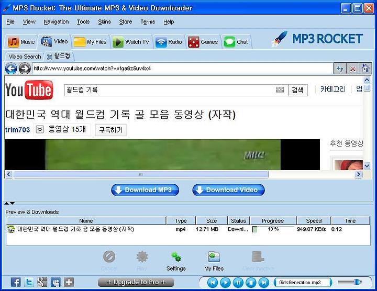Viewport: 377px width, 291px height.
Task: Sort downloads by Speed column
Action: coord(314,221)
